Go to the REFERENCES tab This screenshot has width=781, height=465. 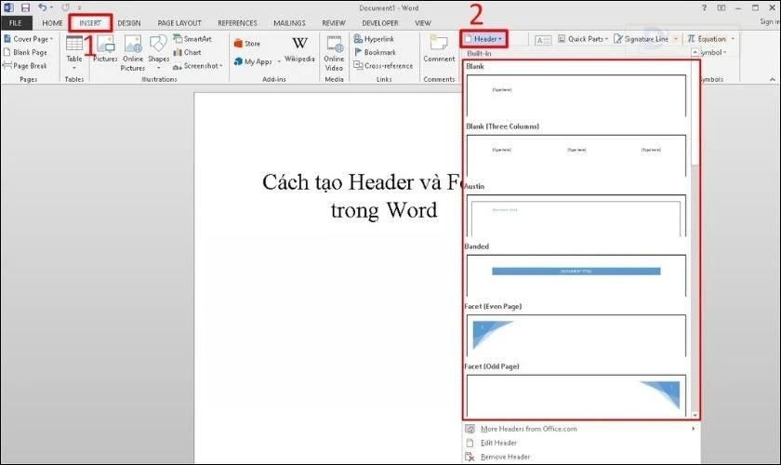coord(237,23)
